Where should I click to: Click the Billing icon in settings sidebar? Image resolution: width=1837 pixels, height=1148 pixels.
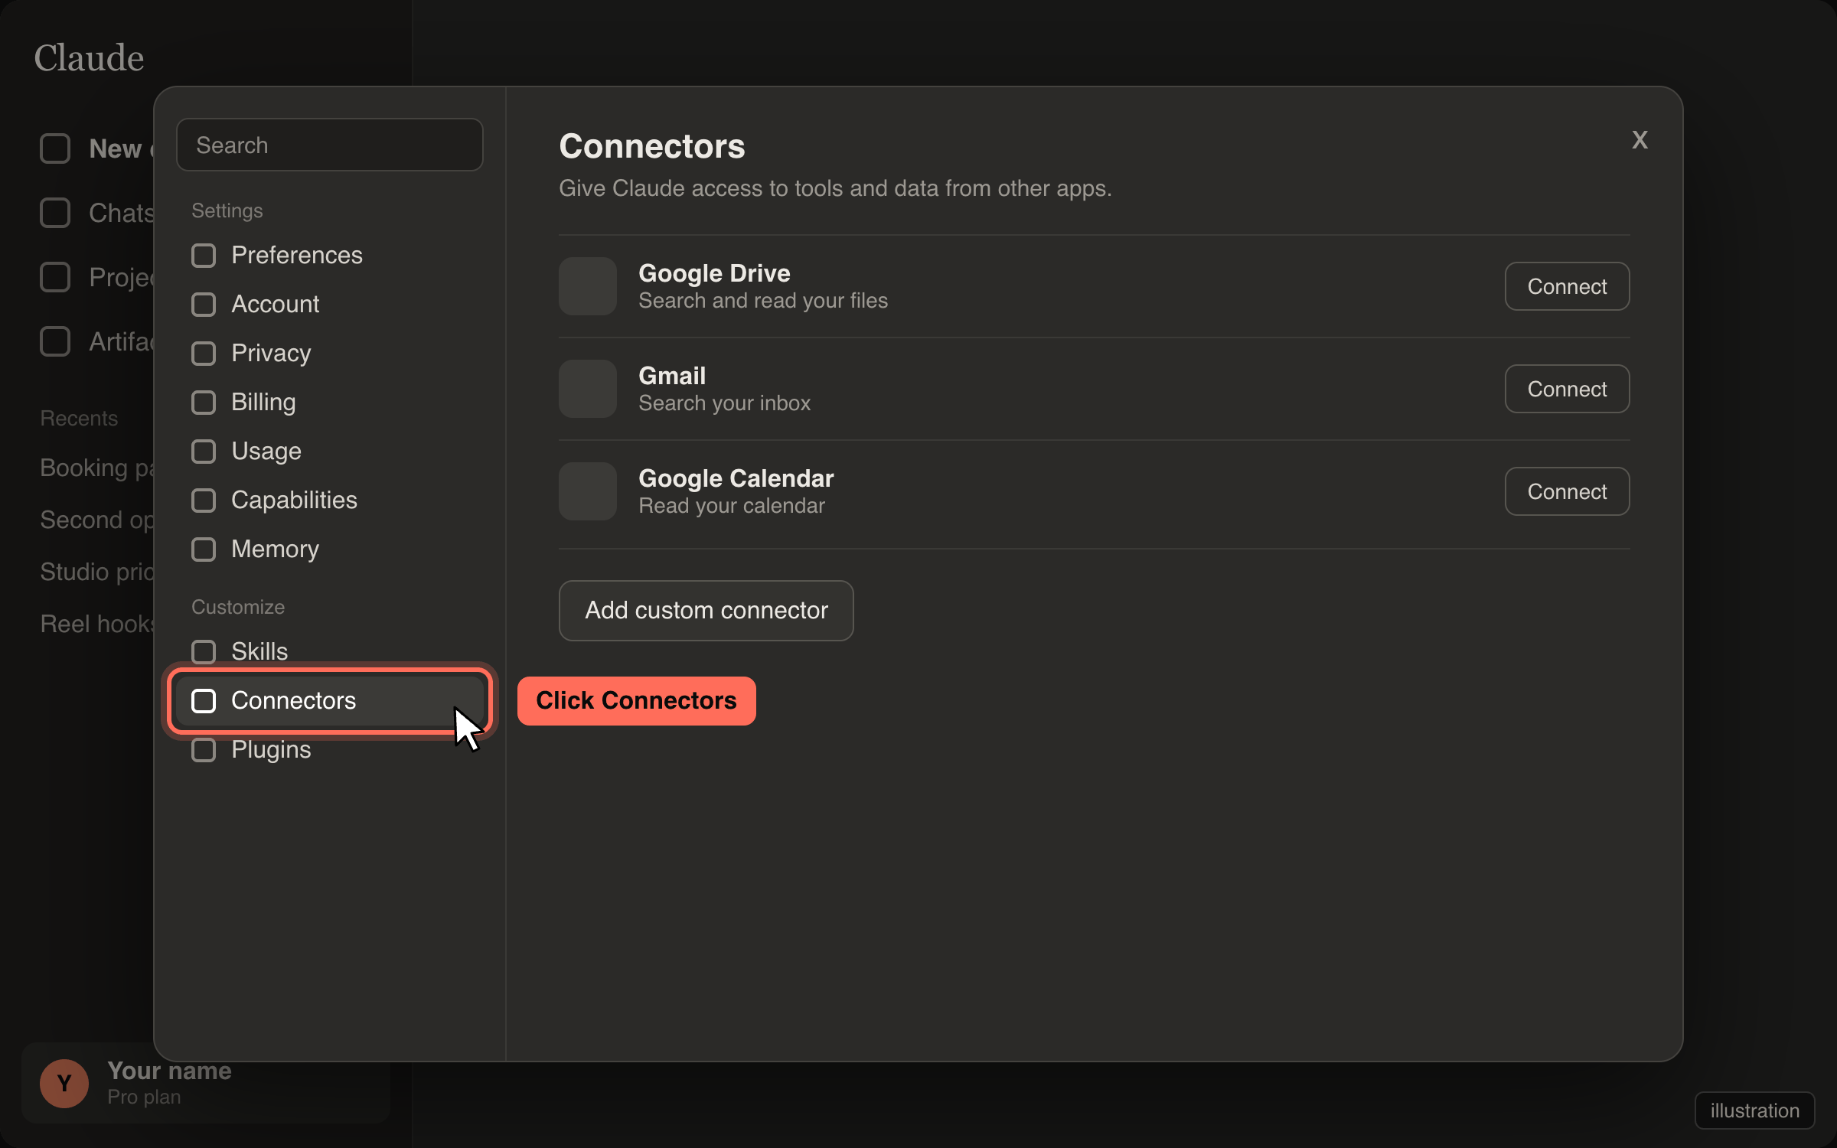(204, 403)
